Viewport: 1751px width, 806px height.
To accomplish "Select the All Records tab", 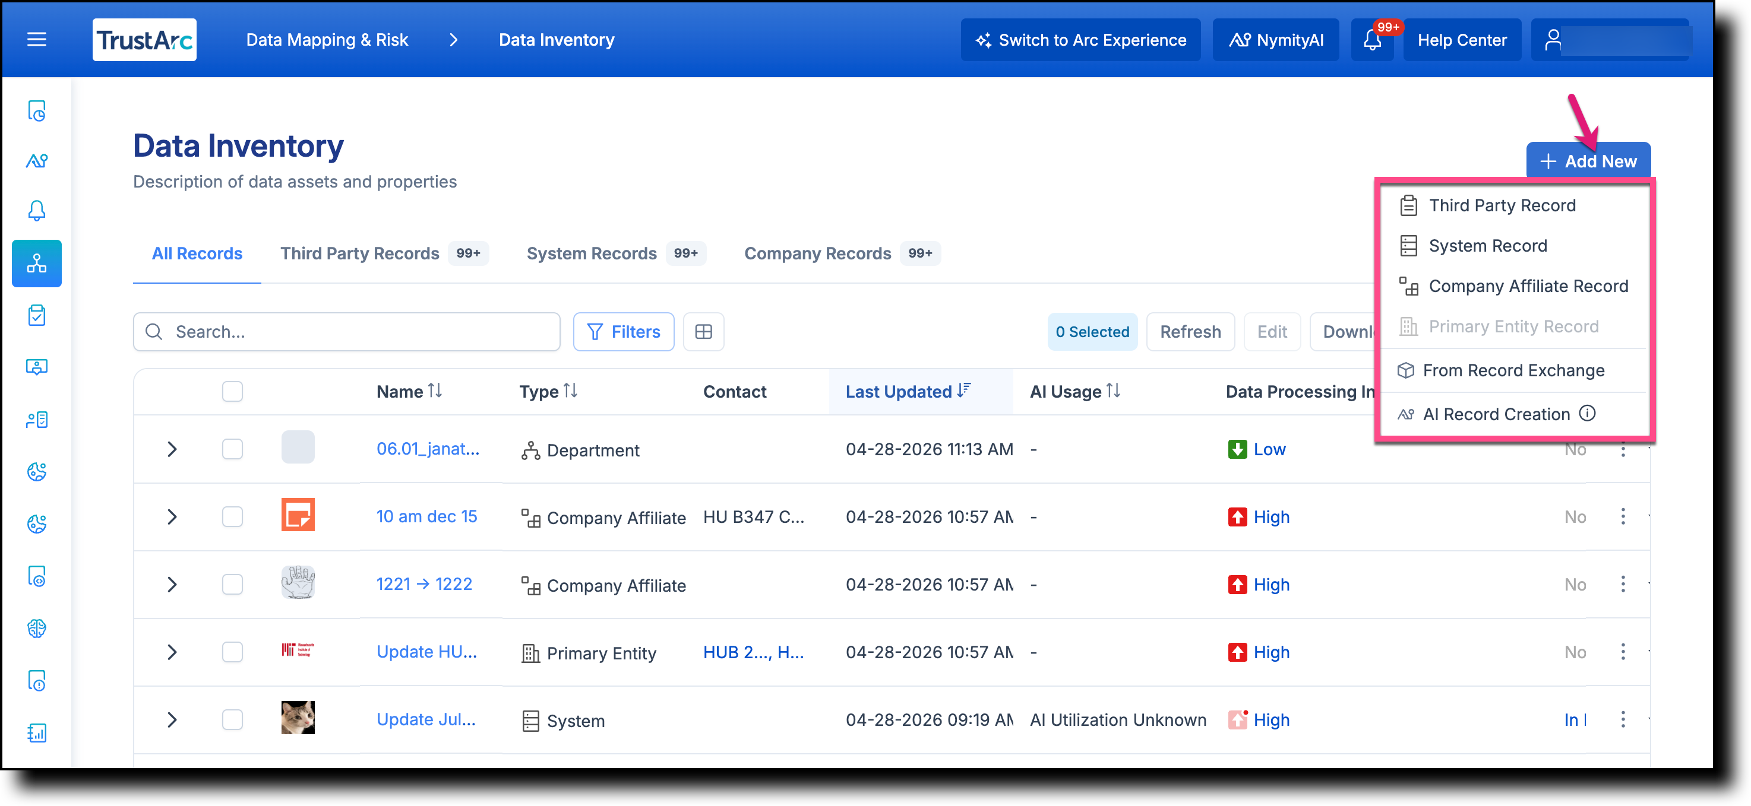I will pos(197,253).
